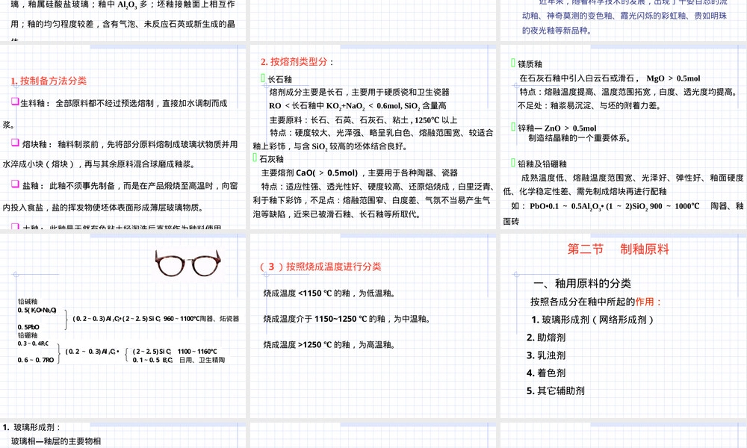Click the line 制造结晶釉的一个重要体系
This screenshot has width=747, height=448.
point(580,138)
